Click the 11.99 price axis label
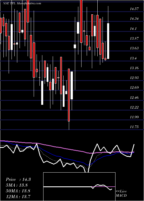 pyautogui.click(x=134, y=117)
